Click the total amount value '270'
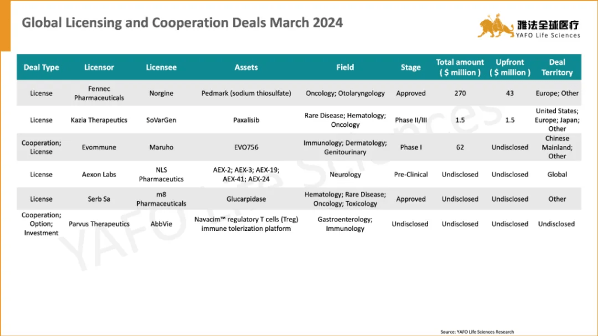Image resolution: width=598 pixels, height=336 pixels. coord(460,93)
